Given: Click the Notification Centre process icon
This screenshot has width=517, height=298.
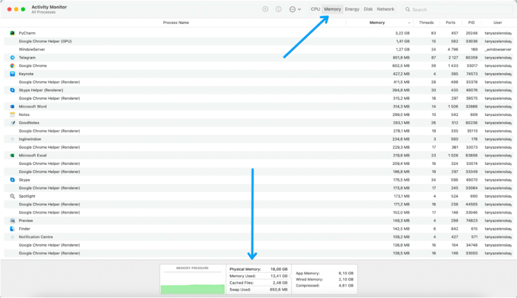Looking at the screenshot, I should tap(12, 237).
